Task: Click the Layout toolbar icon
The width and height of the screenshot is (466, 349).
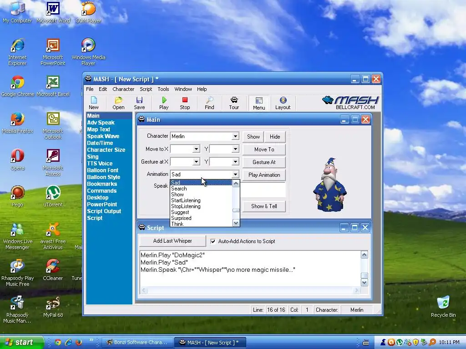Action: coord(283,103)
